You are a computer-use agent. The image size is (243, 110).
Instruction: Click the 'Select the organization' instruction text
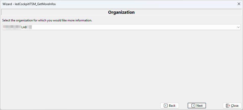pyautogui.click(x=47, y=20)
